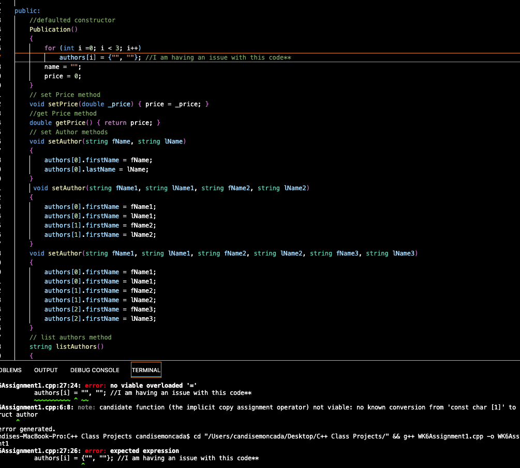The width and height of the screenshot is (520, 468).
Task: Select the DEBUG CONSOLE tab
Action: point(94,370)
